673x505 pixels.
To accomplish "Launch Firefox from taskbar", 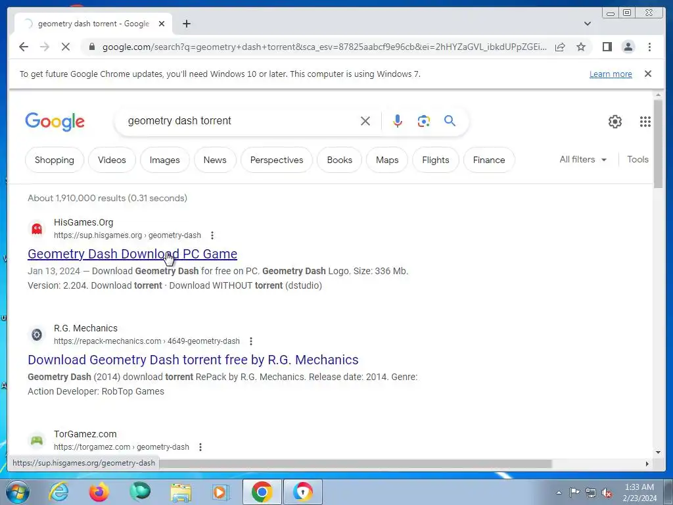I will (99, 492).
